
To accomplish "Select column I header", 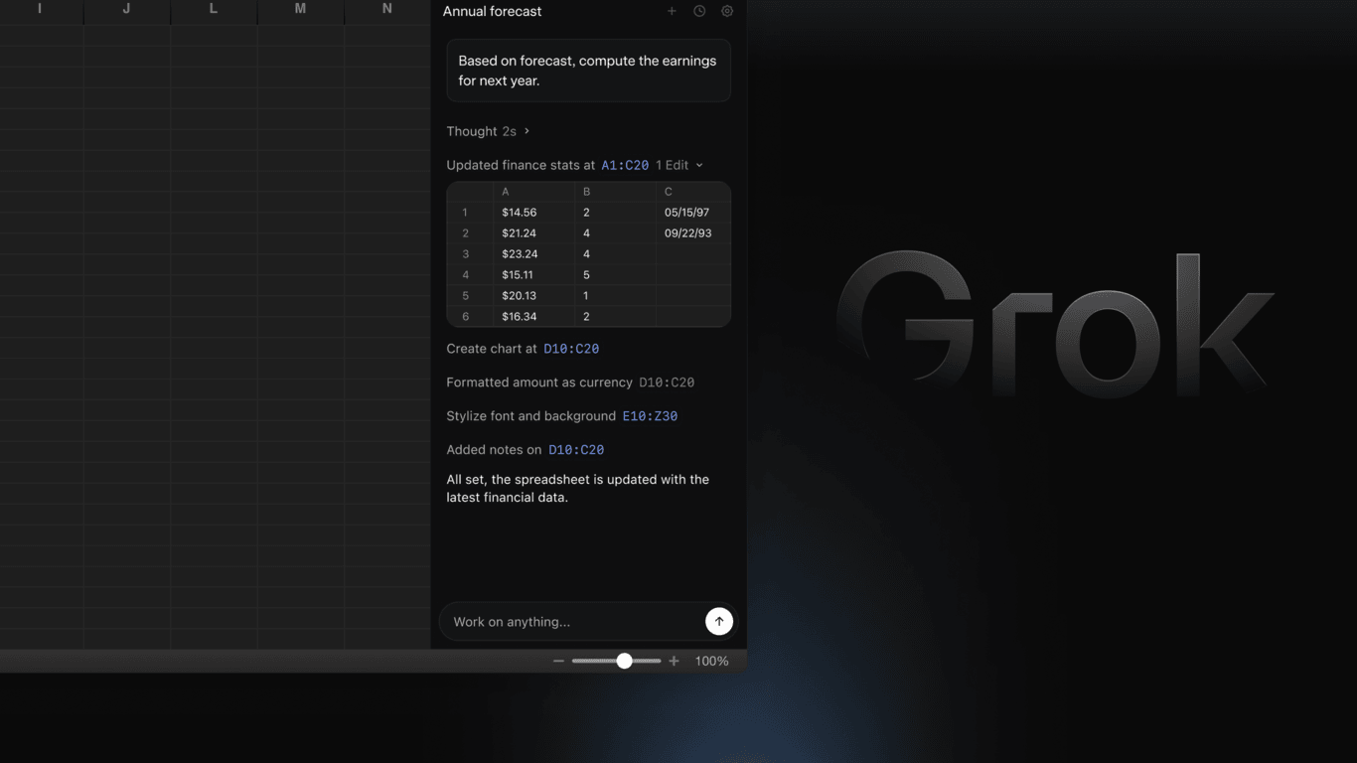I will pos(40,9).
